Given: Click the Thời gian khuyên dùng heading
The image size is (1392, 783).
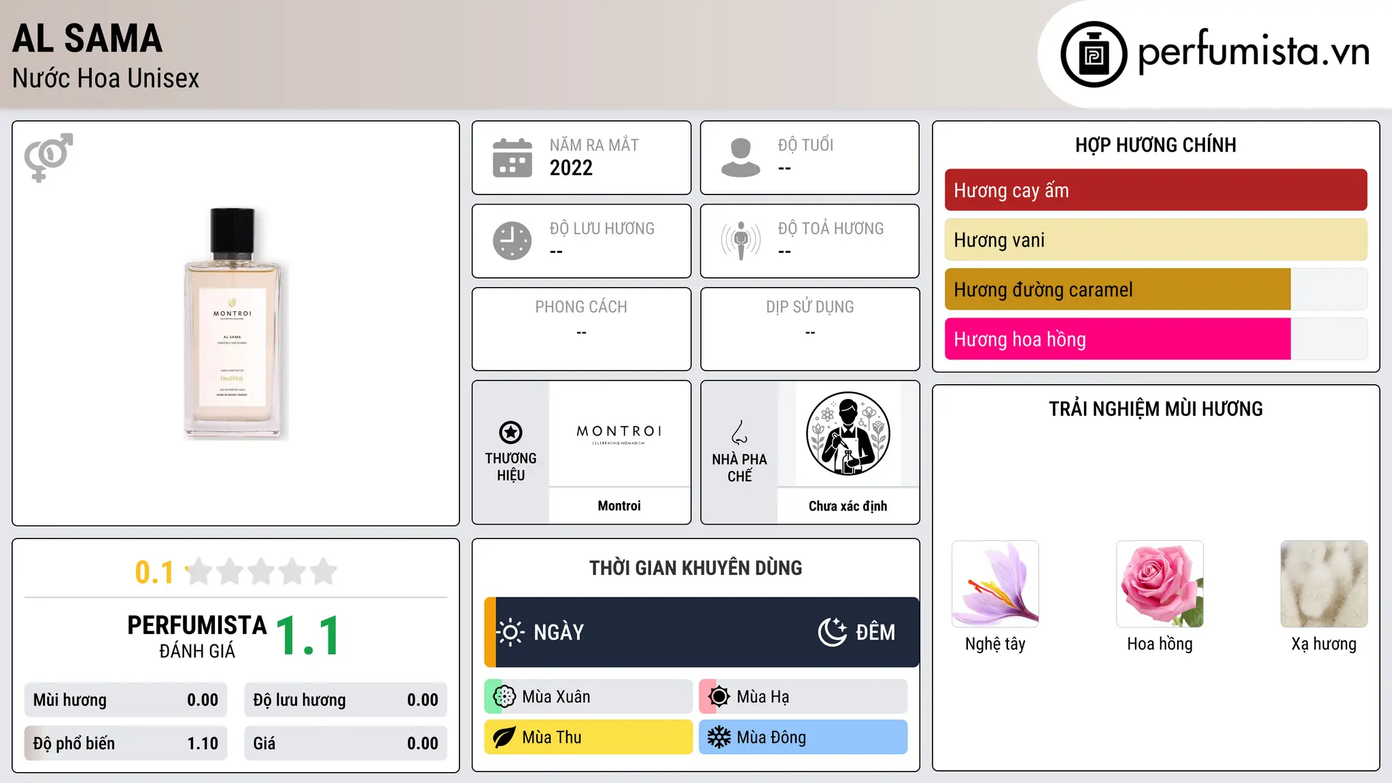Looking at the screenshot, I should pos(695,568).
